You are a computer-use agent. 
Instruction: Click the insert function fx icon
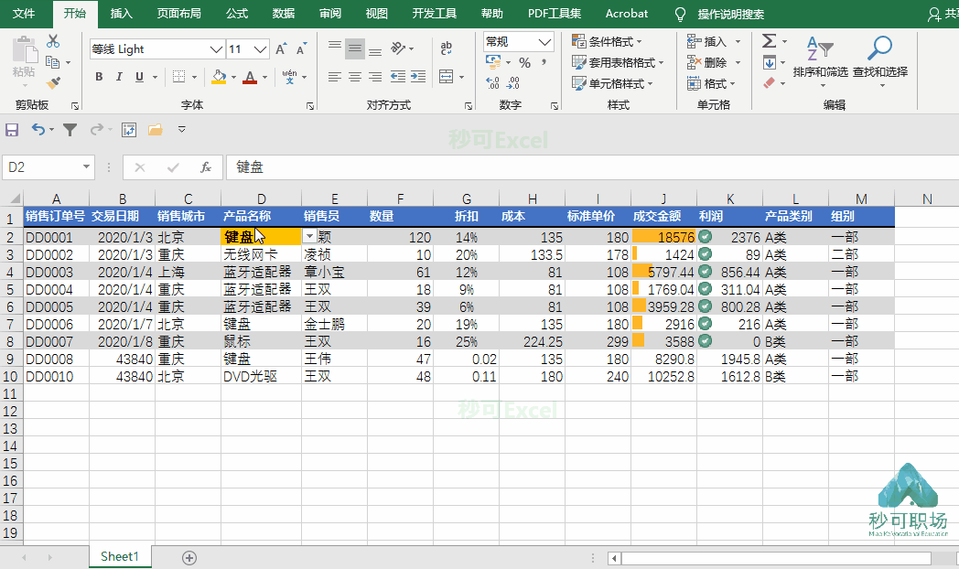206,167
